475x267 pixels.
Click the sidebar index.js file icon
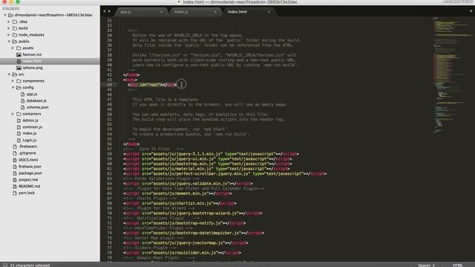click(x=19, y=133)
